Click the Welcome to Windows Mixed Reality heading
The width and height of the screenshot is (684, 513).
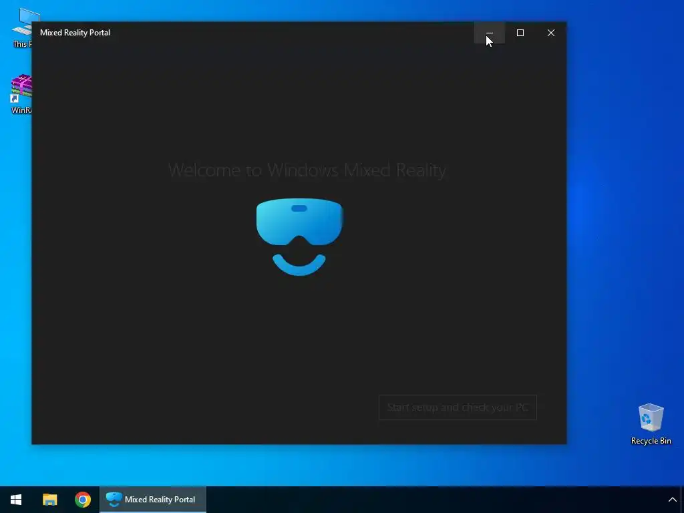pyautogui.click(x=307, y=170)
